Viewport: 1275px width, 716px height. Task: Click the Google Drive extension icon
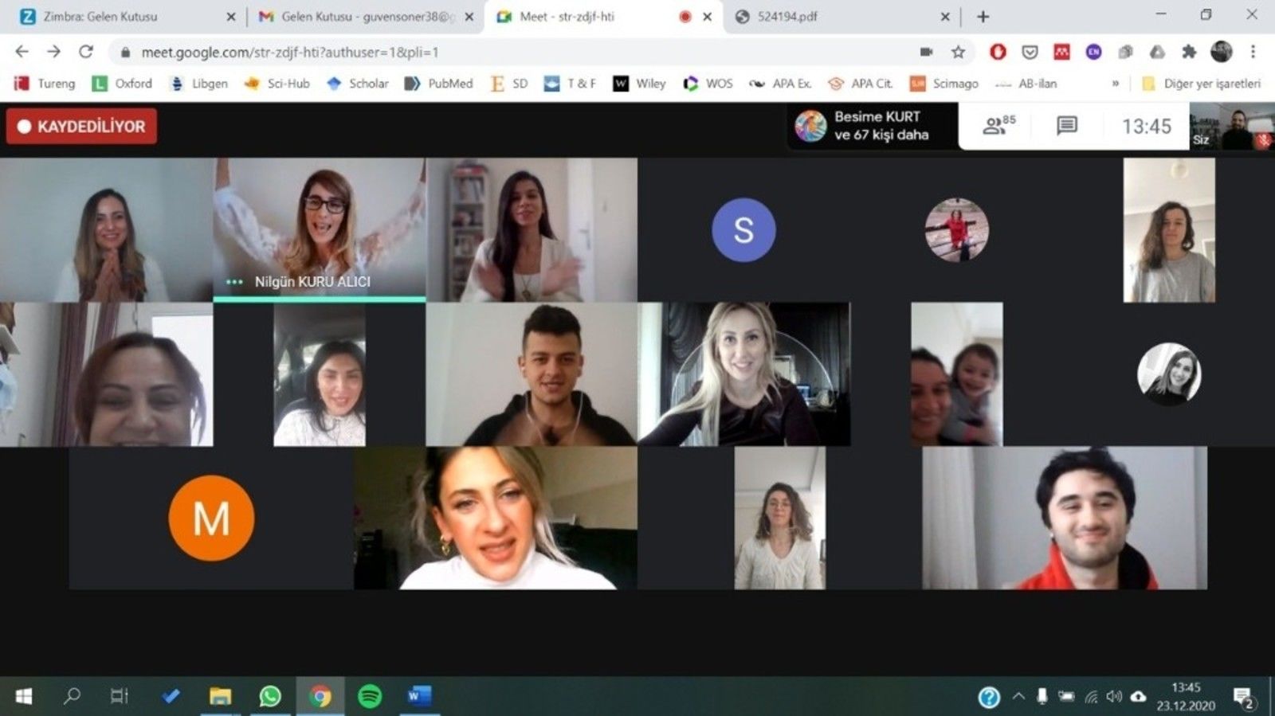point(1157,52)
